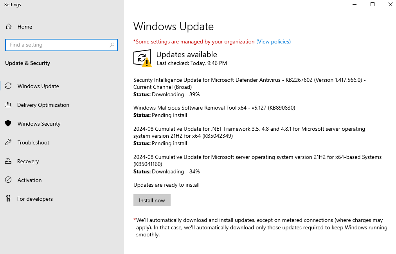
Task: Click the Windows Security shield icon
Action: click(x=8, y=123)
